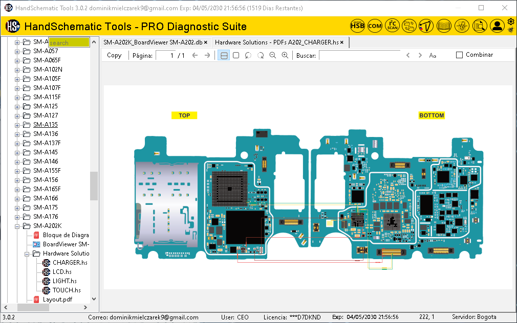Expand the SM-A146 folder
517x323 pixels.
click(x=17, y=161)
